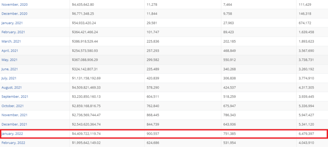The image size is (328, 147).
Task: Open the April, 2021 link
Action: (x=10, y=50)
